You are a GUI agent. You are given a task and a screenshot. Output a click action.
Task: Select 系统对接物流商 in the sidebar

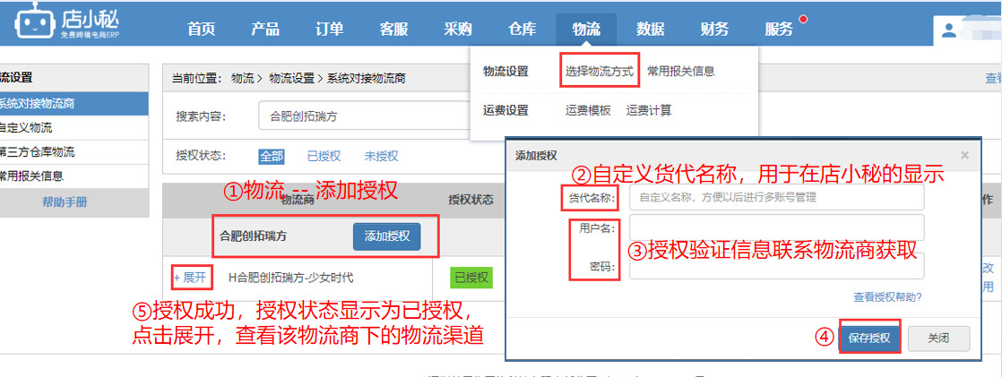(74, 104)
